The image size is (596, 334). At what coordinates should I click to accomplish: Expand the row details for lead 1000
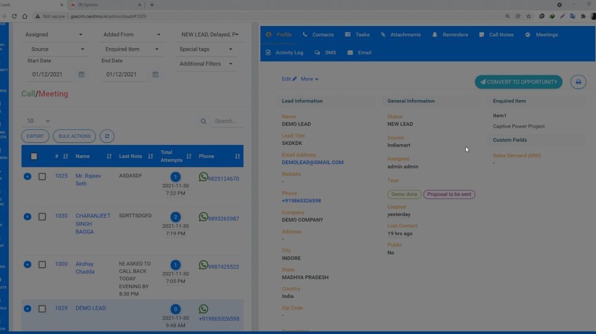27,264
